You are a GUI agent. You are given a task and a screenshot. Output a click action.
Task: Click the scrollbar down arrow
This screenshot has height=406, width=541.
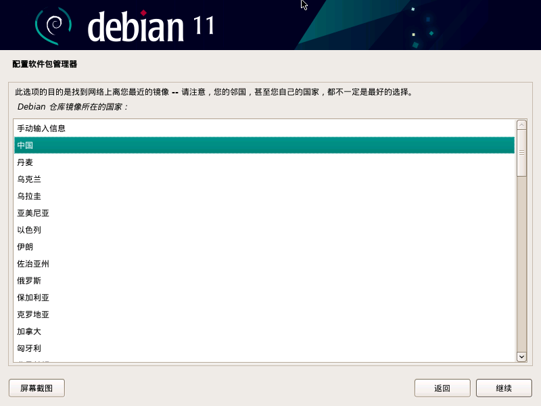(x=521, y=357)
